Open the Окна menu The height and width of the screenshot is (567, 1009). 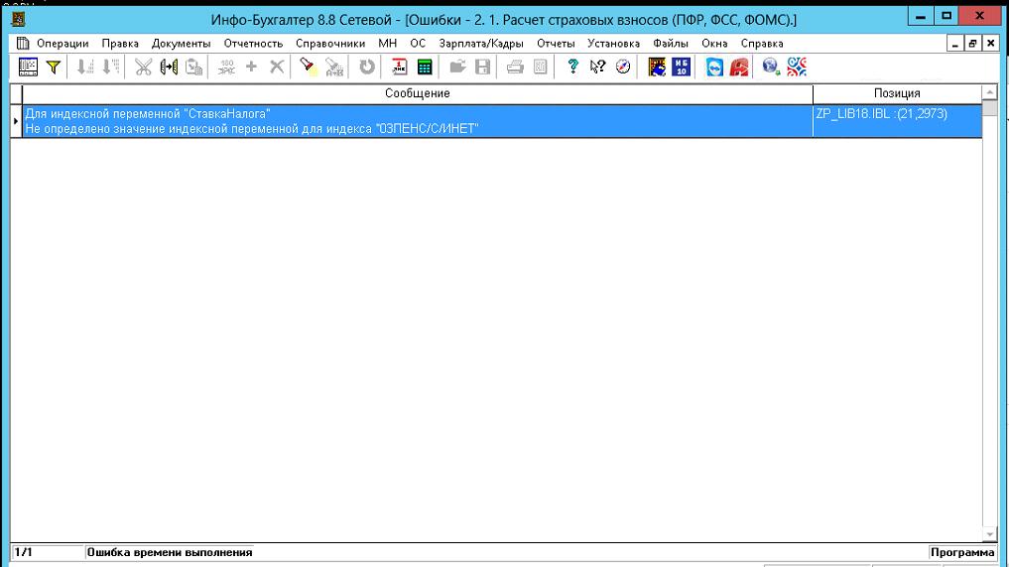pos(714,43)
